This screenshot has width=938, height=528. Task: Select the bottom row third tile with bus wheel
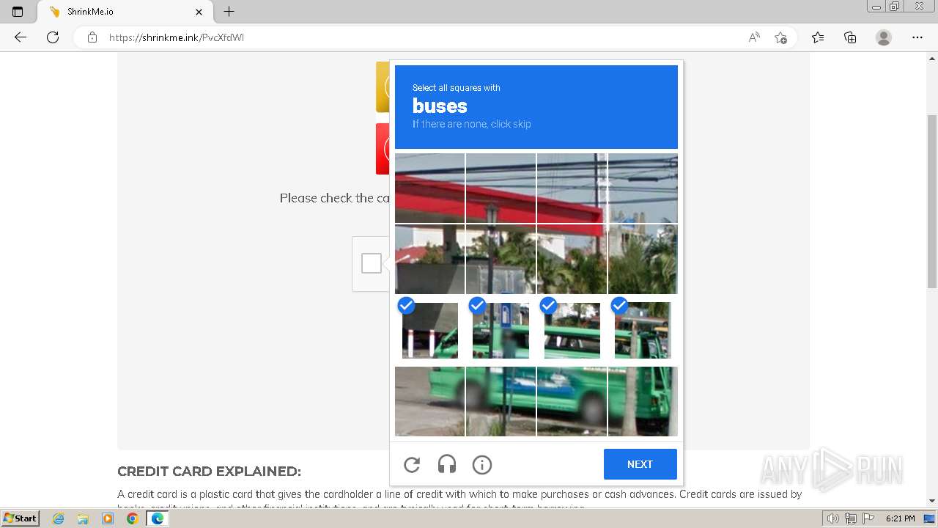point(572,401)
